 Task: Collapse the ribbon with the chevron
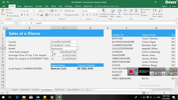pos(176,19)
